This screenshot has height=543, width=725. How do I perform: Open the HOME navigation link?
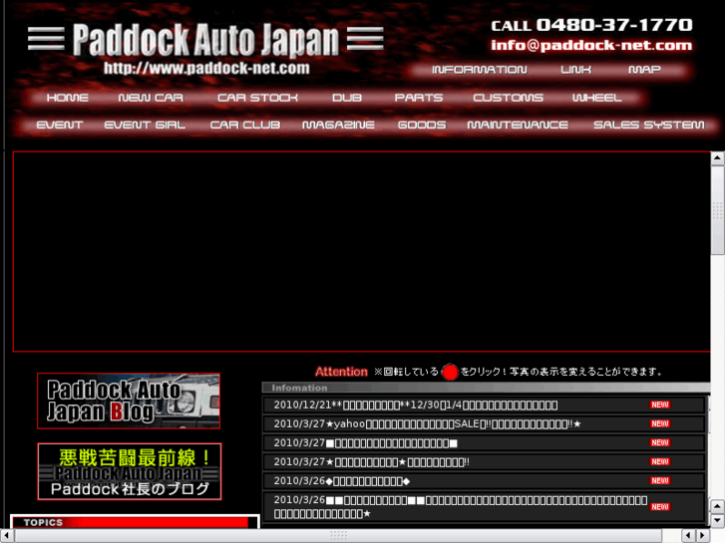pos(68,98)
